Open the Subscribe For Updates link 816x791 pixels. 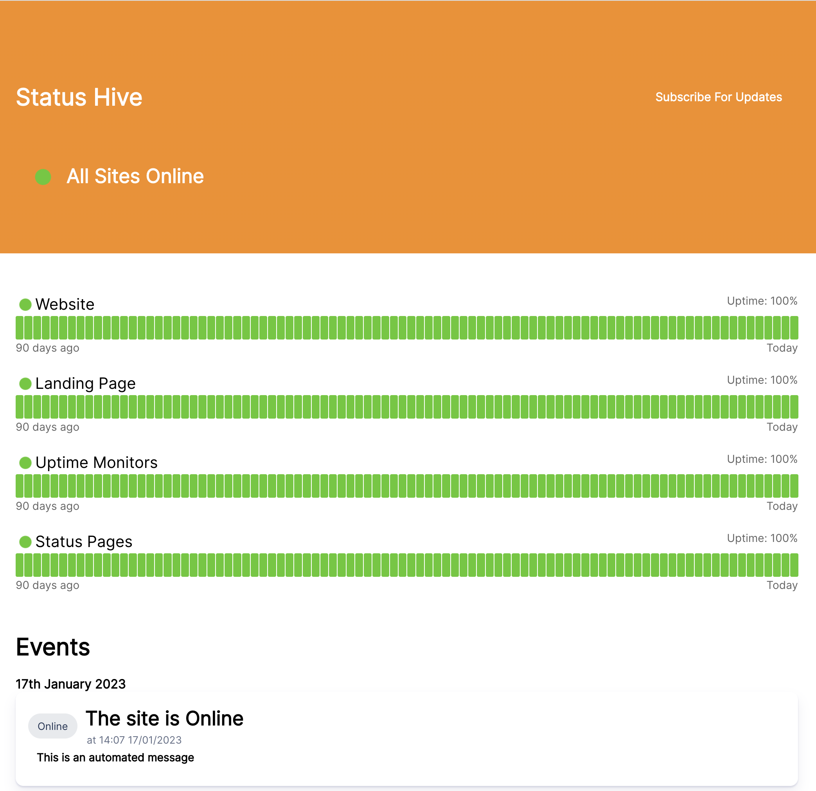click(719, 97)
